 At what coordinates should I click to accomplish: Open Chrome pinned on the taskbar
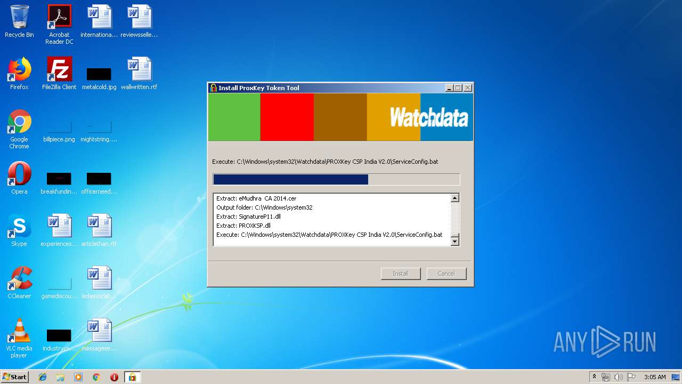click(96, 377)
